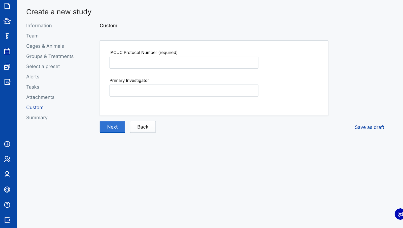Open the multiple users team icon
Image resolution: width=403 pixels, height=228 pixels.
coord(7,159)
